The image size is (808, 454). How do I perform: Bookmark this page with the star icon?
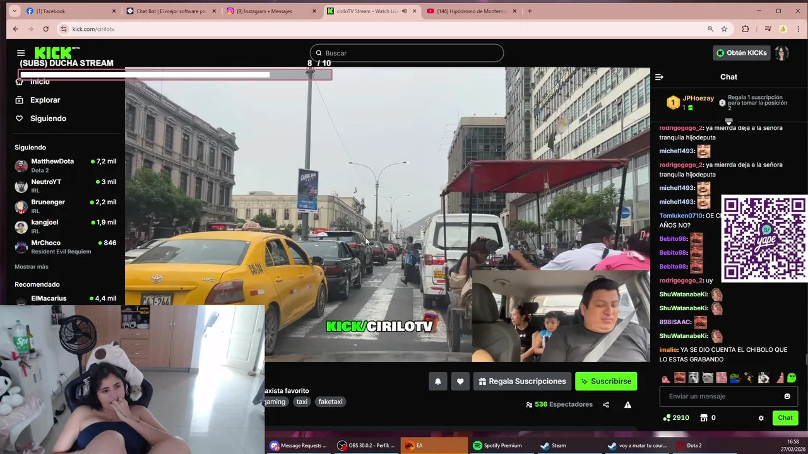(724, 29)
